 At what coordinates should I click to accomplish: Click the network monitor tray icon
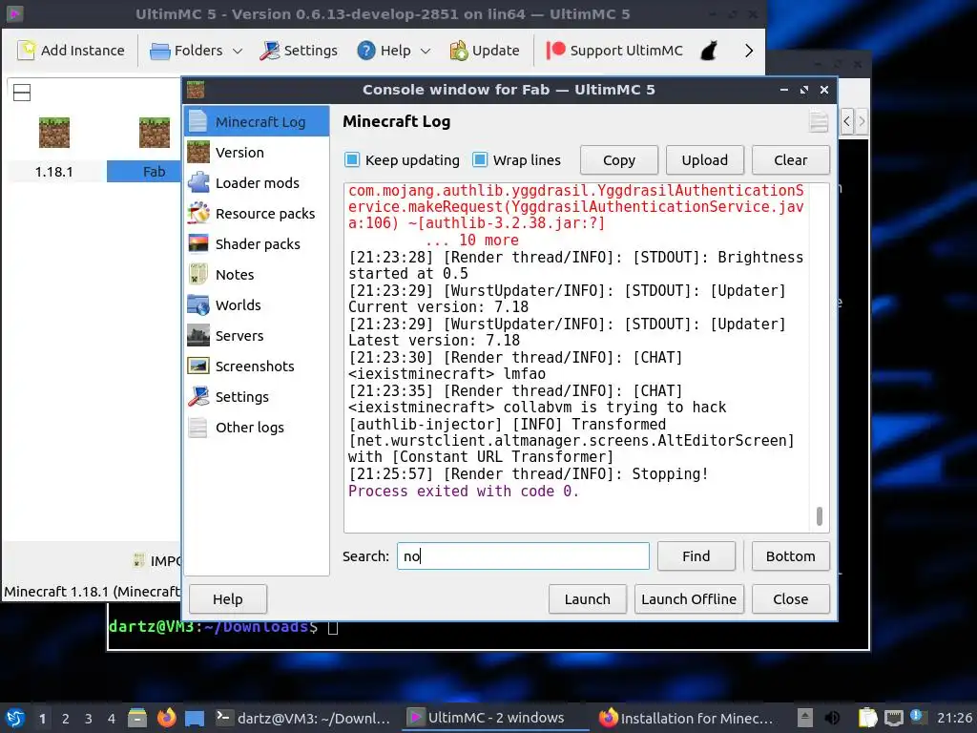pos(893,718)
